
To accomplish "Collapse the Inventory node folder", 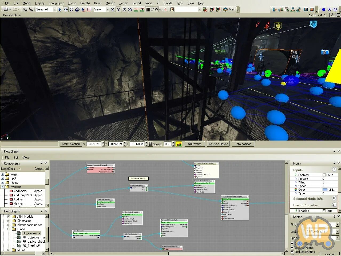I will pyautogui.click(x=3, y=187).
